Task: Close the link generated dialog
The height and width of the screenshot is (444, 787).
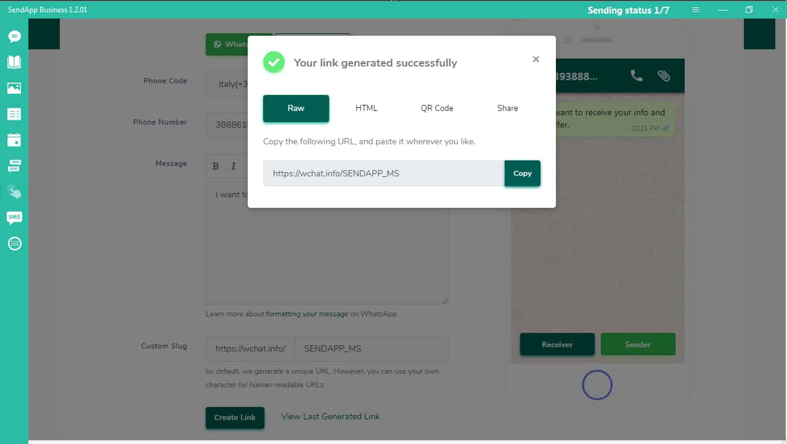Action: coord(536,59)
